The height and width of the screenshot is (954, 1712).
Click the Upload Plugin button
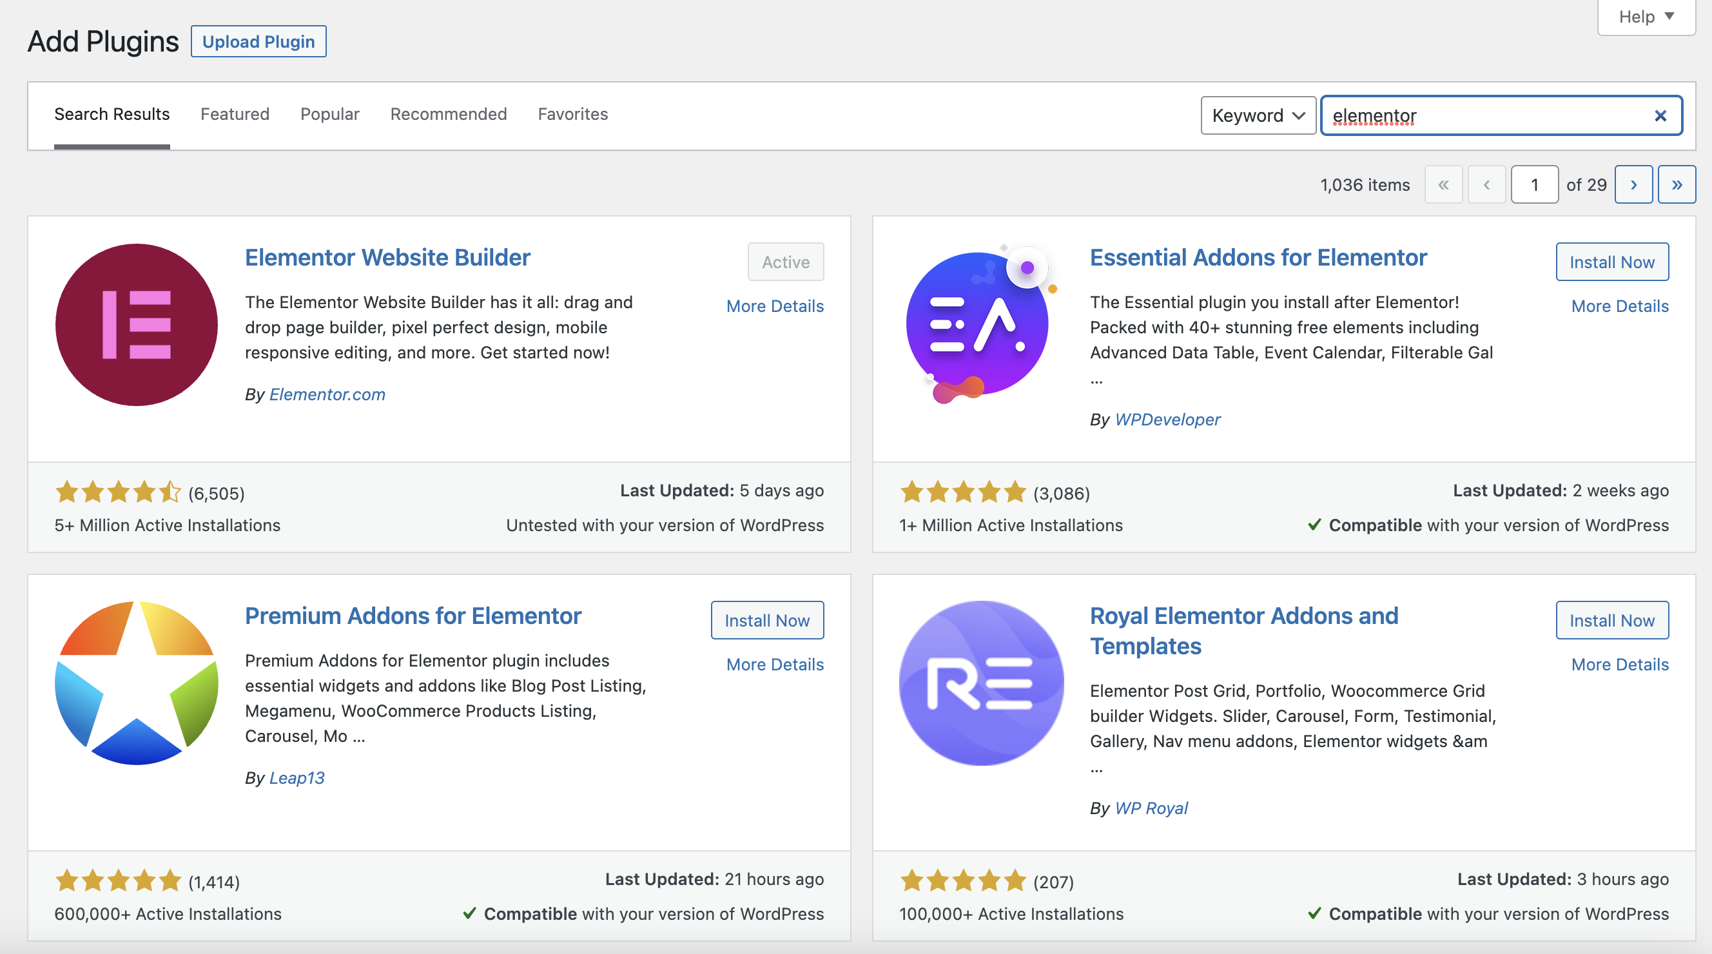coord(258,41)
